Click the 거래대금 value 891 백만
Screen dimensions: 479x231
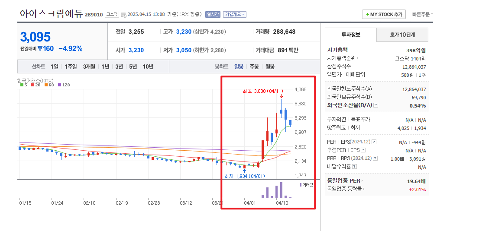[288, 50]
